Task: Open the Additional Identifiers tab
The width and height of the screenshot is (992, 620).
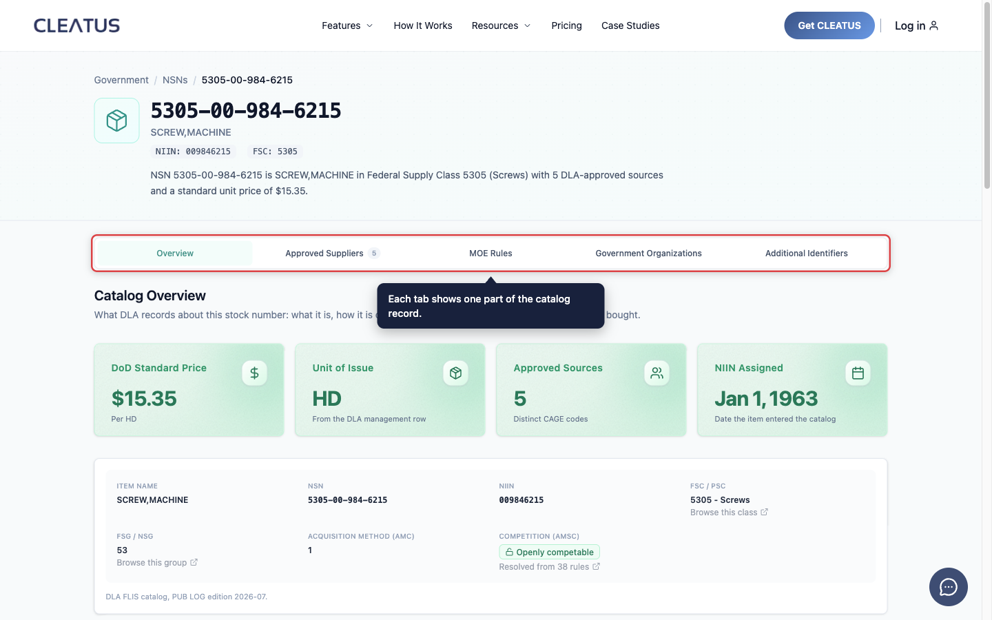Action: tap(806, 254)
